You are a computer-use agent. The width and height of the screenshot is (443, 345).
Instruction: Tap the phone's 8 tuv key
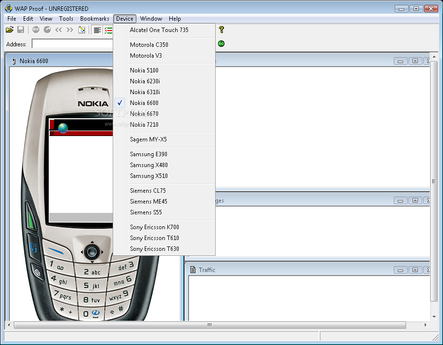point(92,300)
